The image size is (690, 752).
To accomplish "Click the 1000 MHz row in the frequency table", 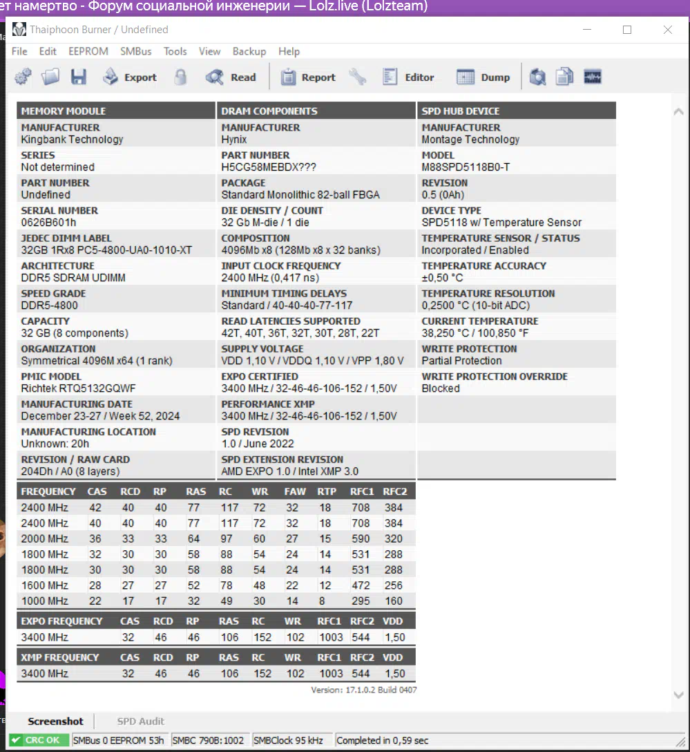I will [x=216, y=601].
